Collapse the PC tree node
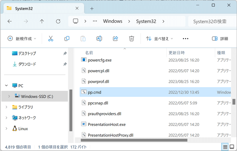Image resolution: width=237 pixels, height=151 pixels. [6, 86]
